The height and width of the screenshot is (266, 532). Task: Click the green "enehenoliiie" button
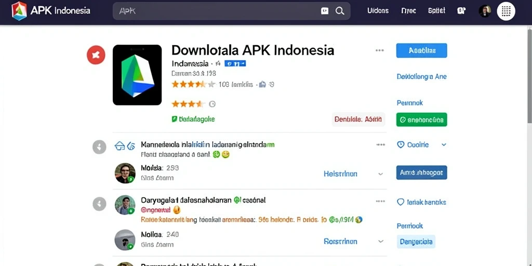[x=421, y=119]
